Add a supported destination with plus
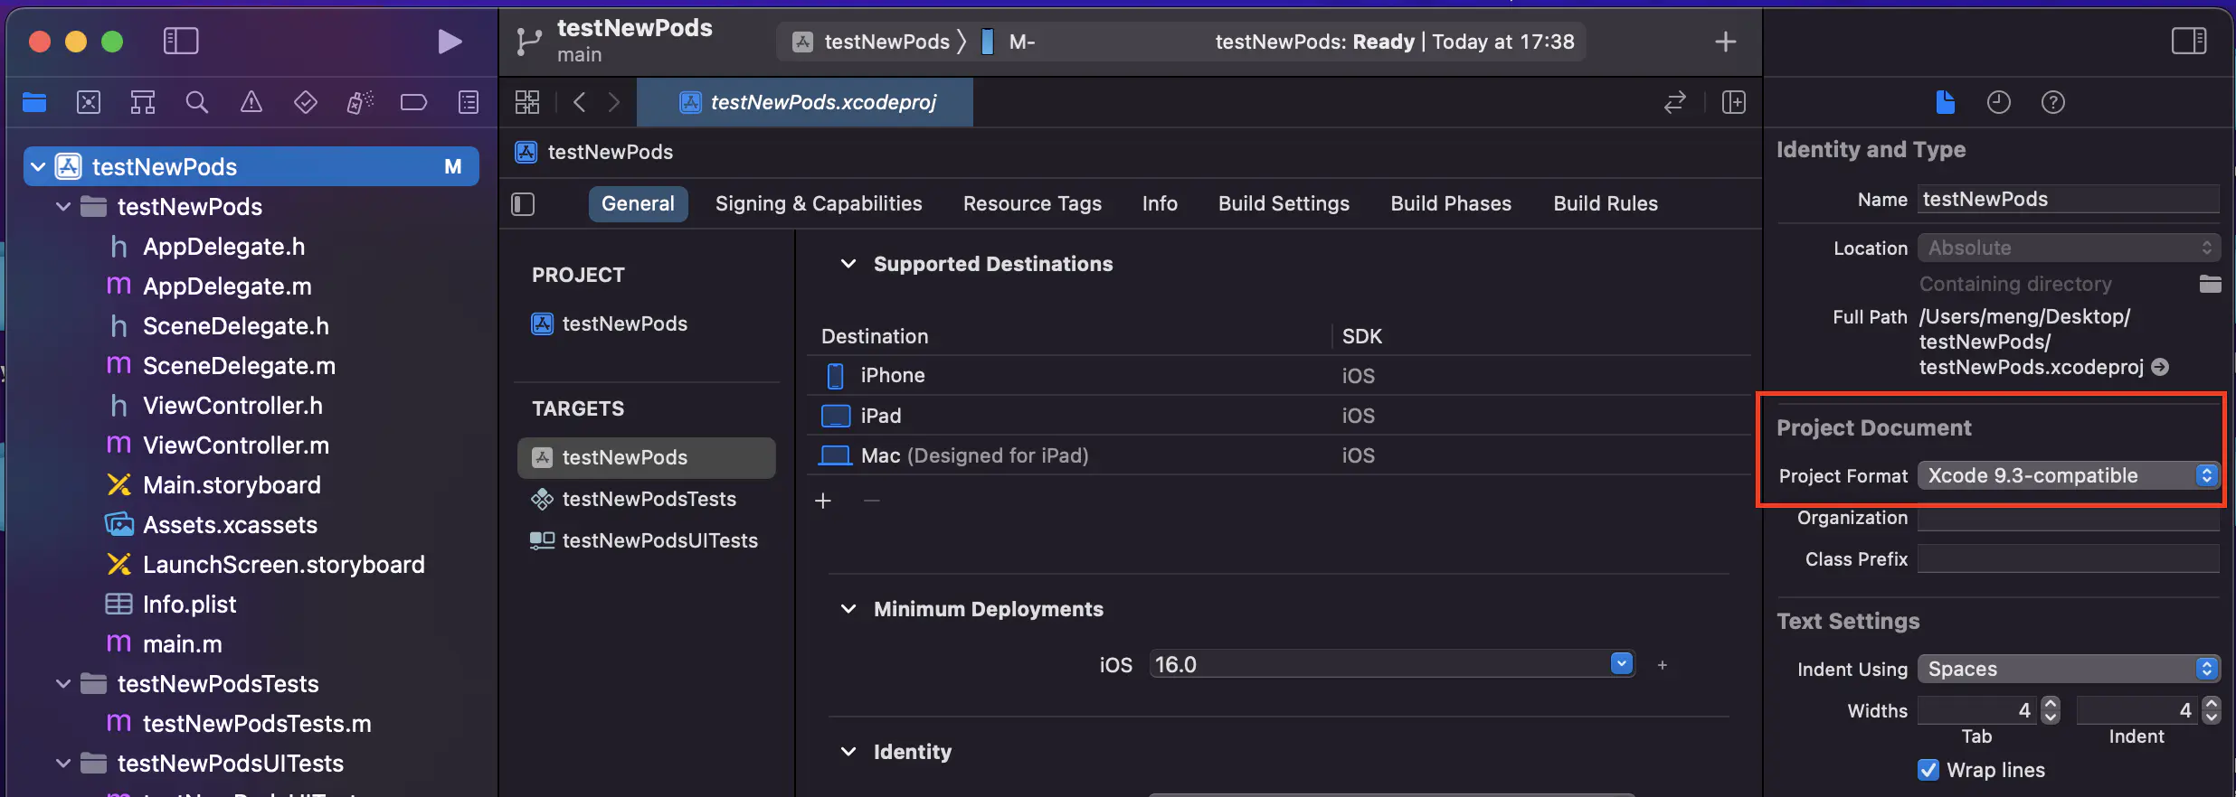 pyautogui.click(x=823, y=501)
